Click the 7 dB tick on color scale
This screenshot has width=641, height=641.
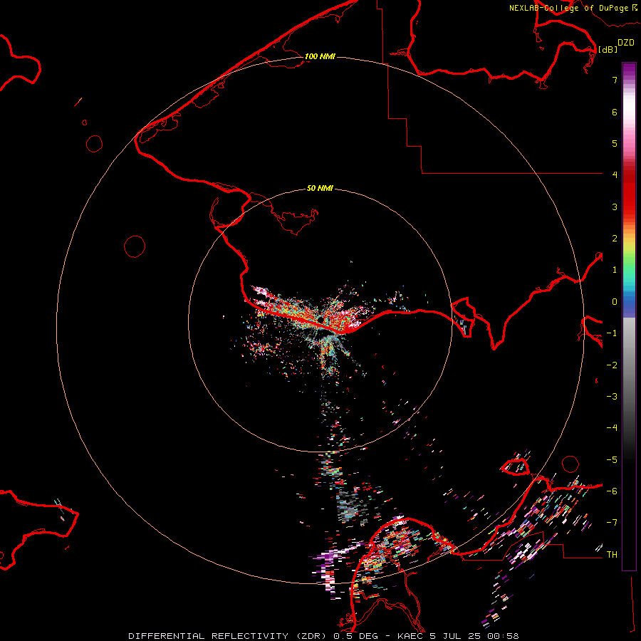[615, 80]
